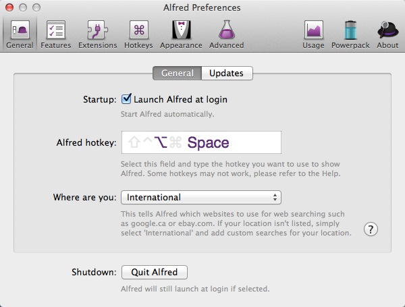Image resolution: width=405 pixels, height=307 pixels.
Task: Expand the Where are you dropdown
Action: point(200,198)
